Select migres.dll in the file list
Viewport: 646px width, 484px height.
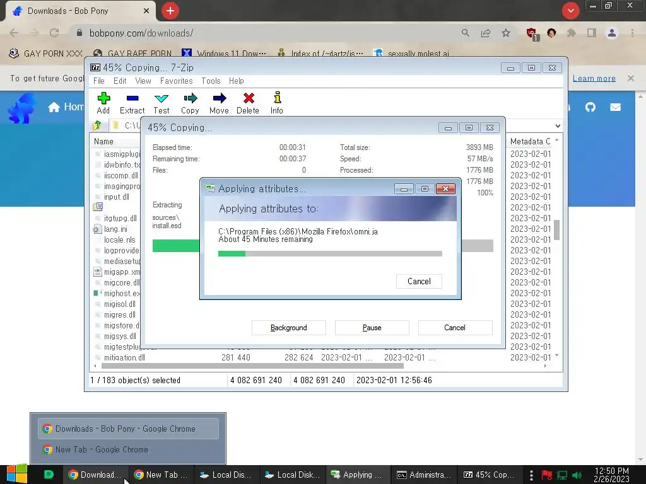pyautogui.click(x=120, y=315)
